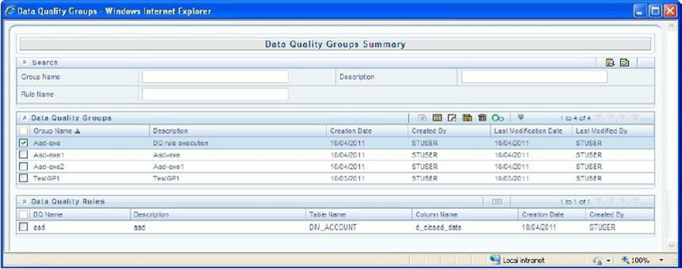Image resolution: width=682 pixels, height=269 pixels.
Task: Click the Execute gears icon
Action: tap(498, 118)
